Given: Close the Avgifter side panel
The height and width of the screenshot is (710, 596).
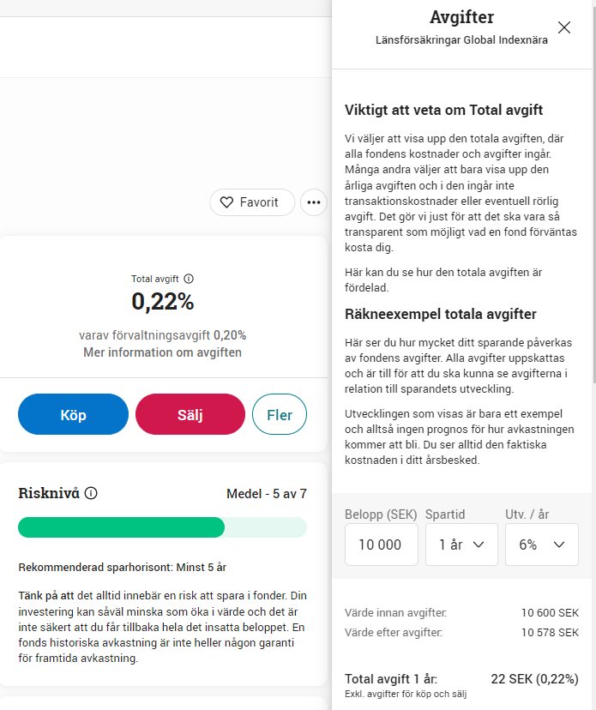Looking at the screenshot, I should tap(563, 27).
